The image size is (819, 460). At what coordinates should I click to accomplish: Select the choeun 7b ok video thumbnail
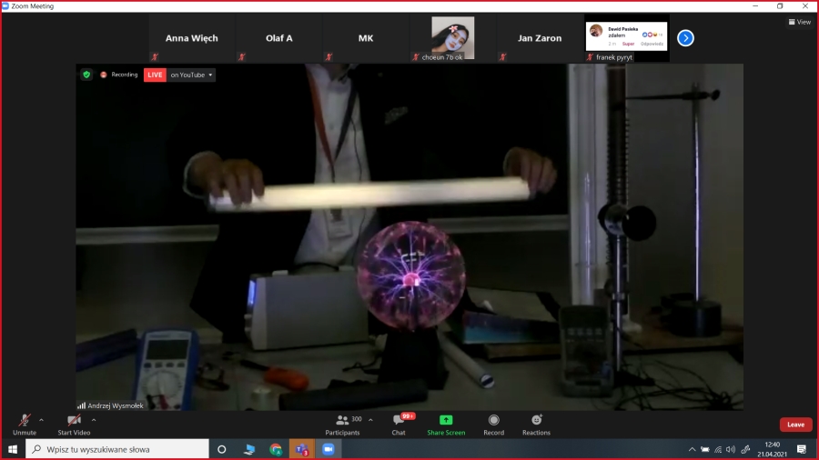point(452,37)
